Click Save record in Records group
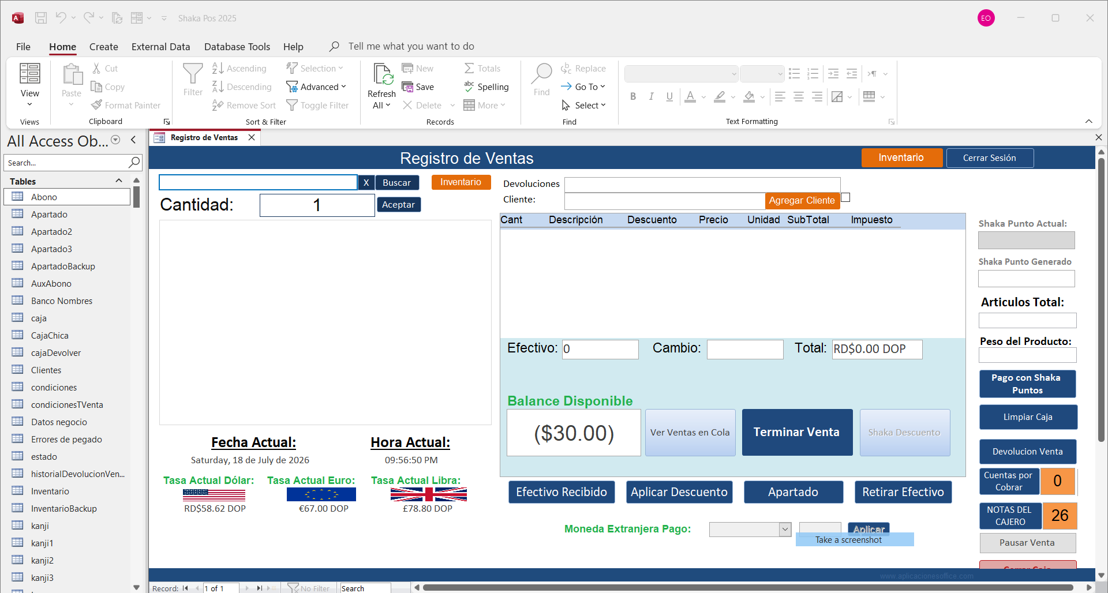Screen dimensions: 1108x593 418,87
